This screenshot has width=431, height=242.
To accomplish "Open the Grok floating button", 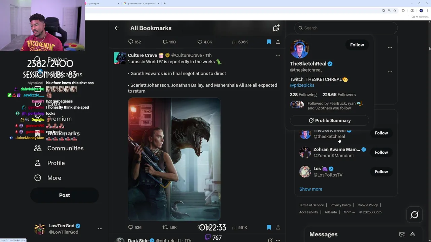I will pyautogui.click(x=415, y=214).
